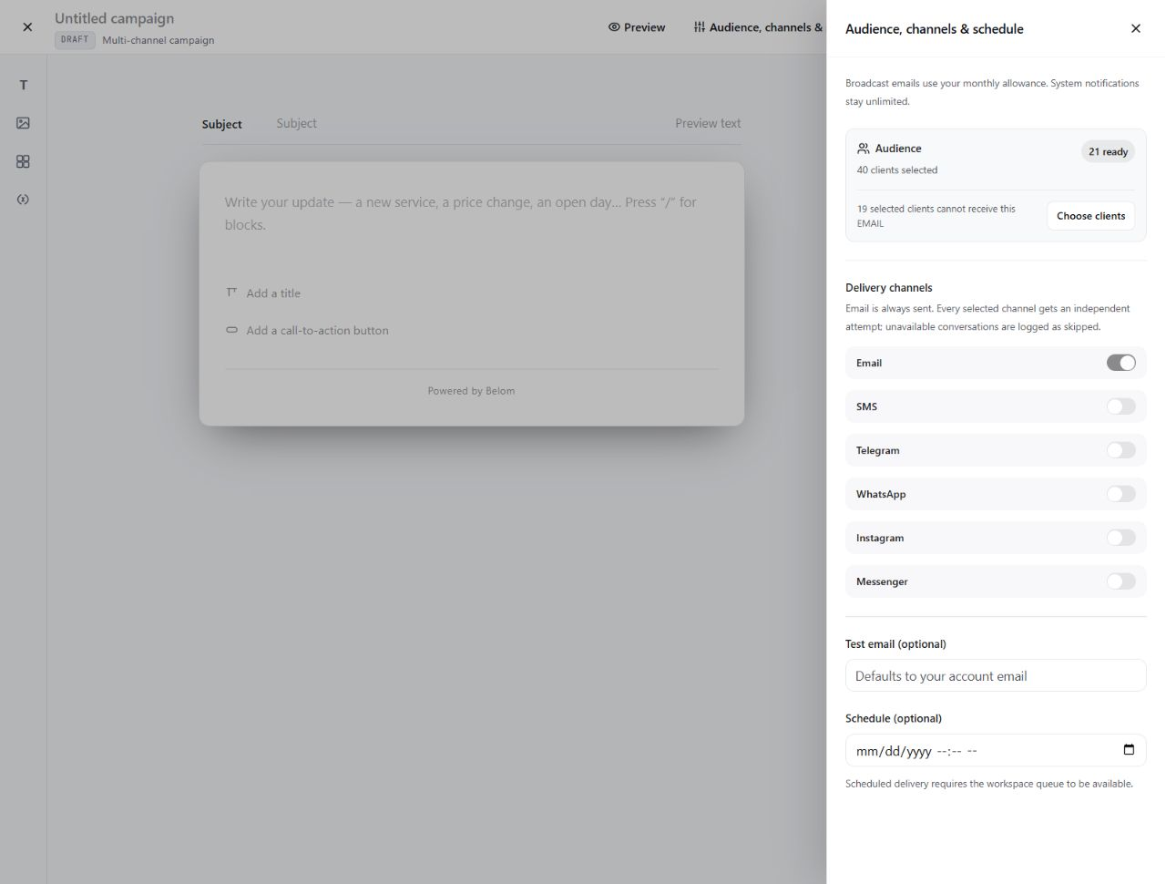This screenshot has height=884, width=1166.
Task: Click Add a call-to-action button
Action: (307, 331)
